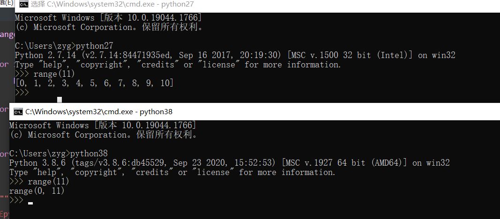This screenshot has width=500, height=219.
Task: Click the Type "help" hint line in python38 window
Action: [172, 173]
